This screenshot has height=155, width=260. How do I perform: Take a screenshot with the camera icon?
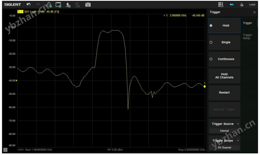click(x=88, y=5)
